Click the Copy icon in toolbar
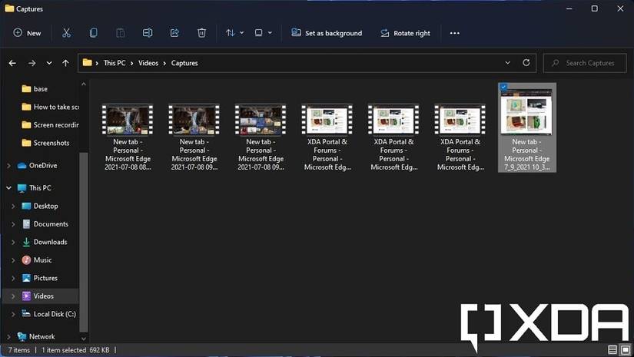The image size is (634, 357). [94, 33]
